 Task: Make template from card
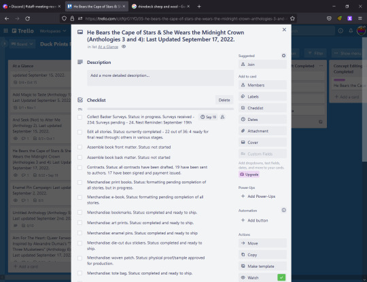click(262, 266)
